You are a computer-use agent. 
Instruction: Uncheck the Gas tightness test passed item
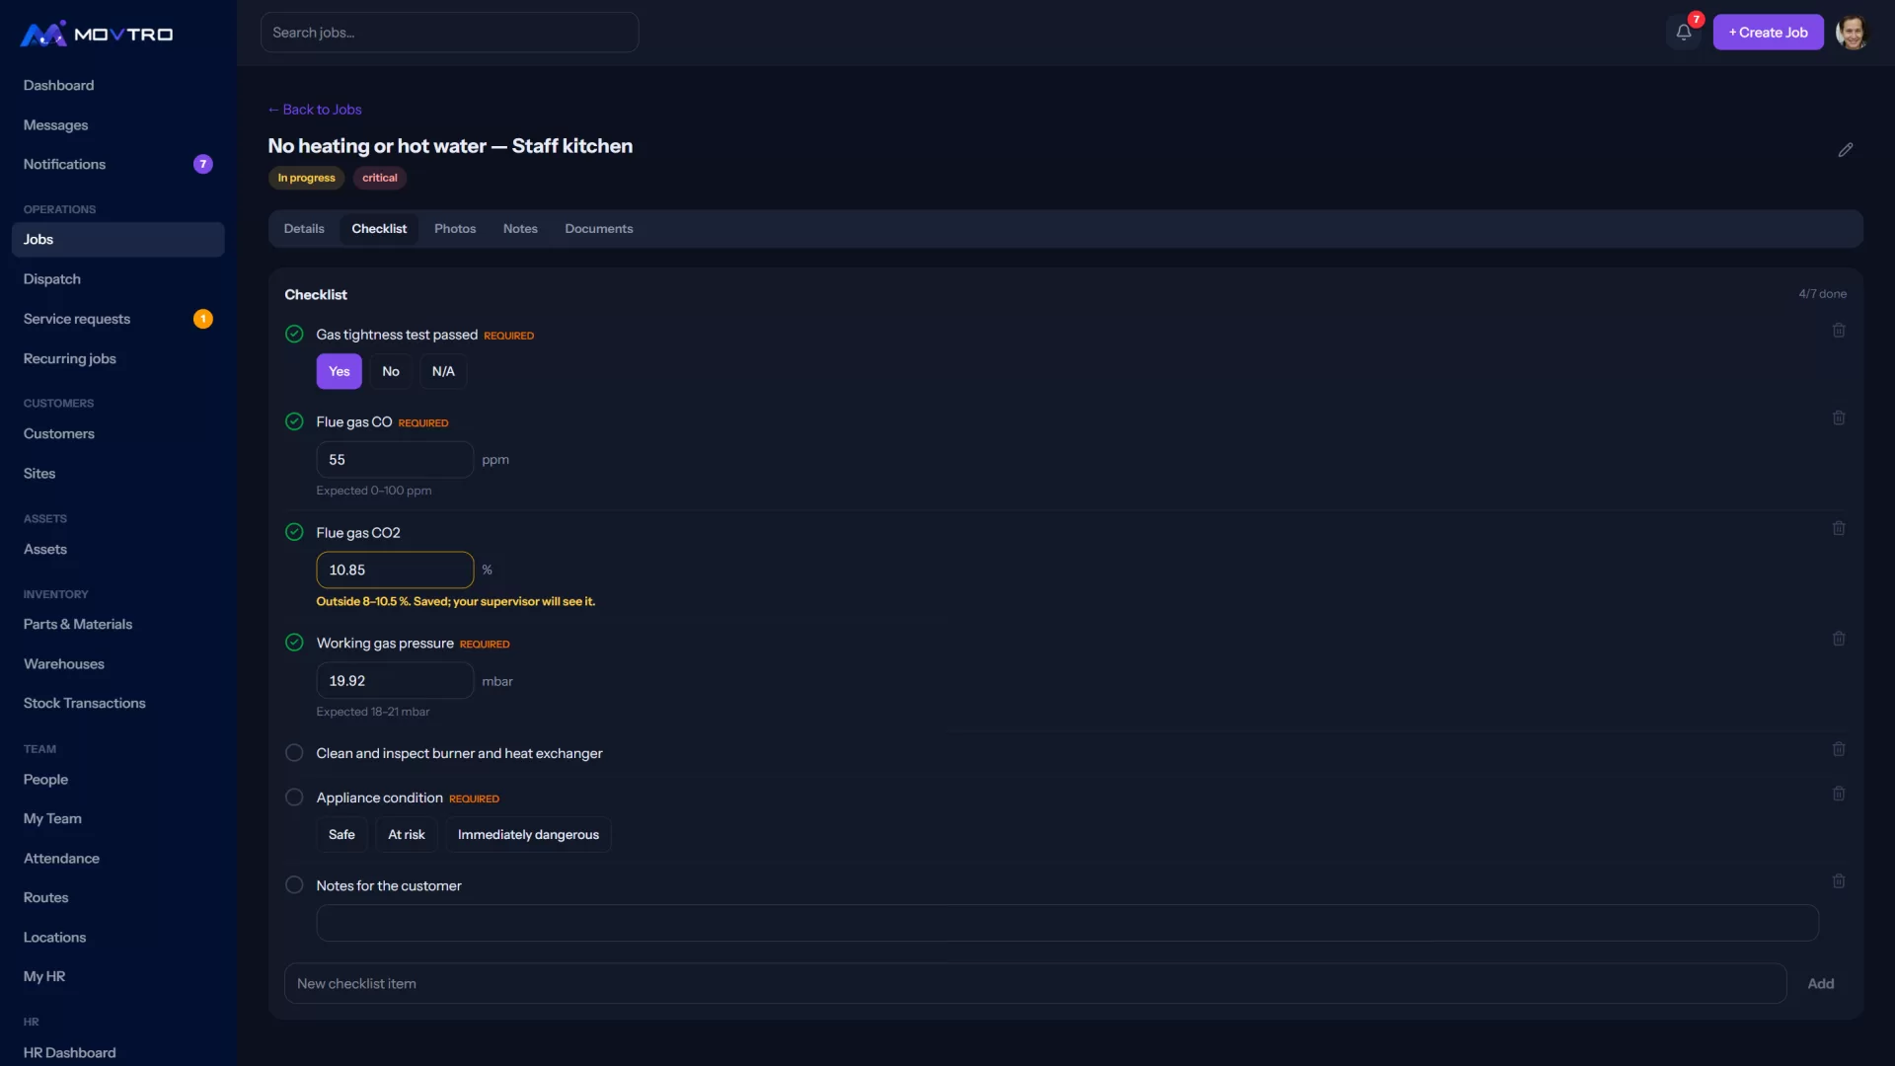pyautogui.click(x=294, y=335)
